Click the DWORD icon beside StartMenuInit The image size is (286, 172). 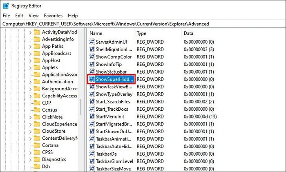tap(92, 116)
